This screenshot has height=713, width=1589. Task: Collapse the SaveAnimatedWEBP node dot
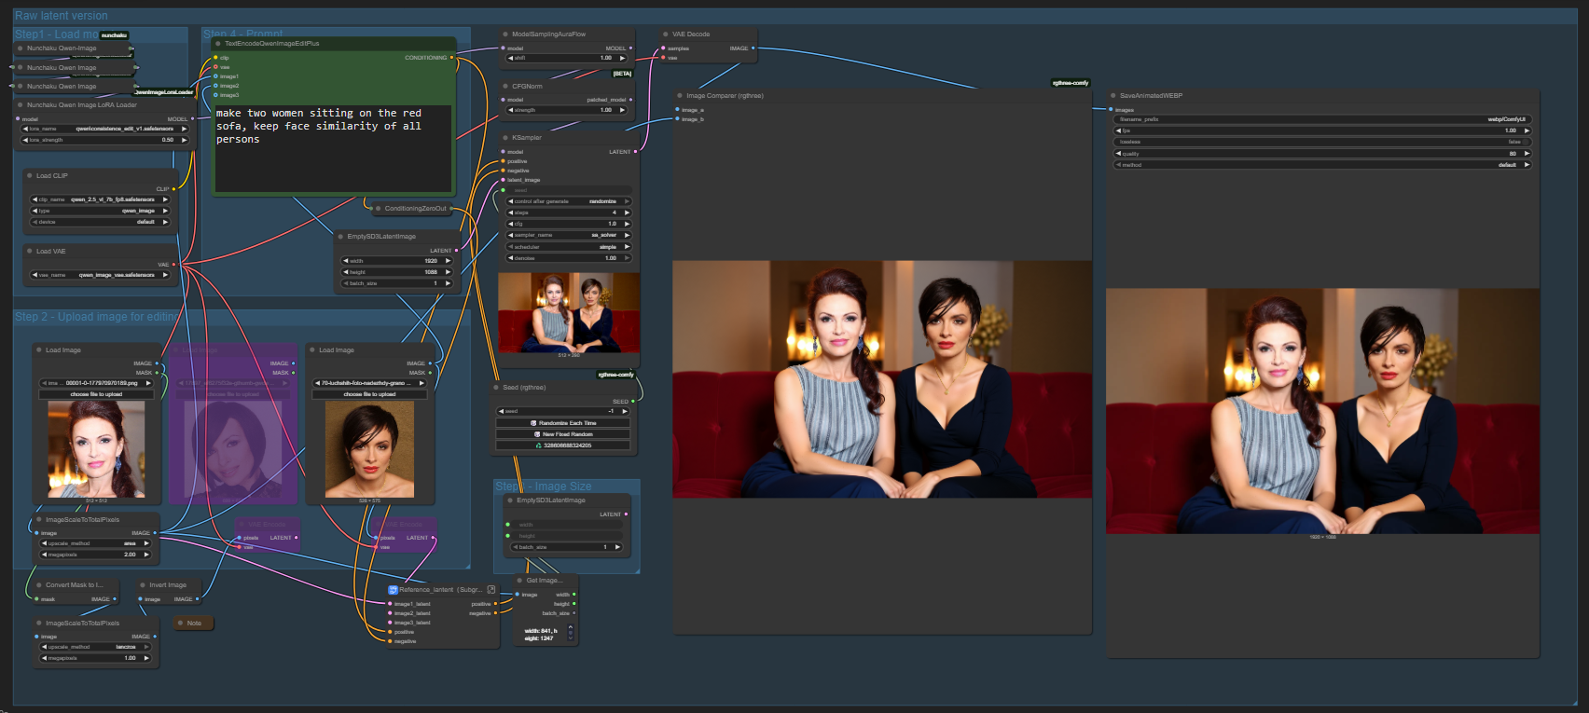[x=1112, y=95]
